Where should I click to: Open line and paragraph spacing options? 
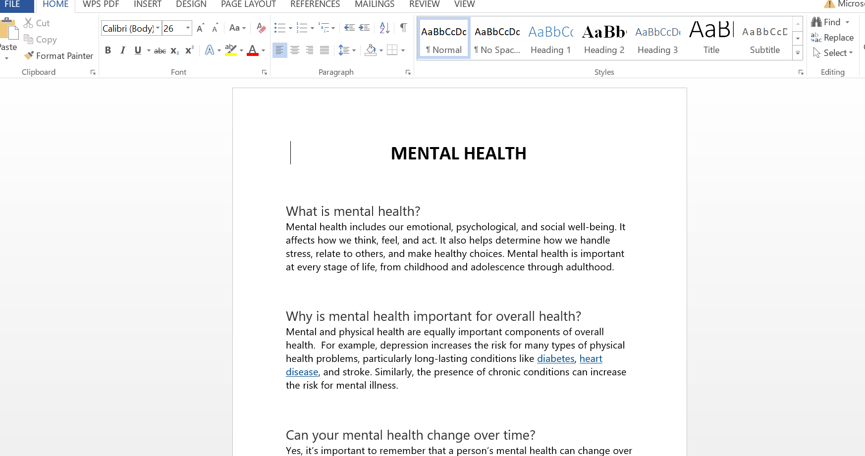pos(344,50)
